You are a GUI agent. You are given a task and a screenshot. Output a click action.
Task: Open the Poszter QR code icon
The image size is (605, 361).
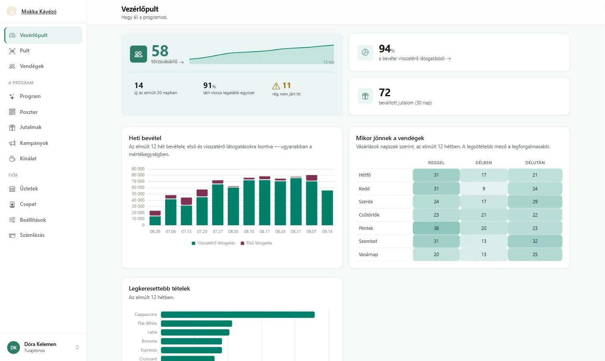point(12,112)
